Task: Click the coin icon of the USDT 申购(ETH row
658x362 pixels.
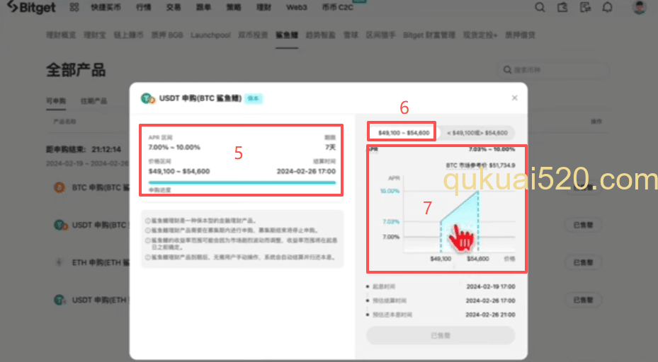Action: 60,300
